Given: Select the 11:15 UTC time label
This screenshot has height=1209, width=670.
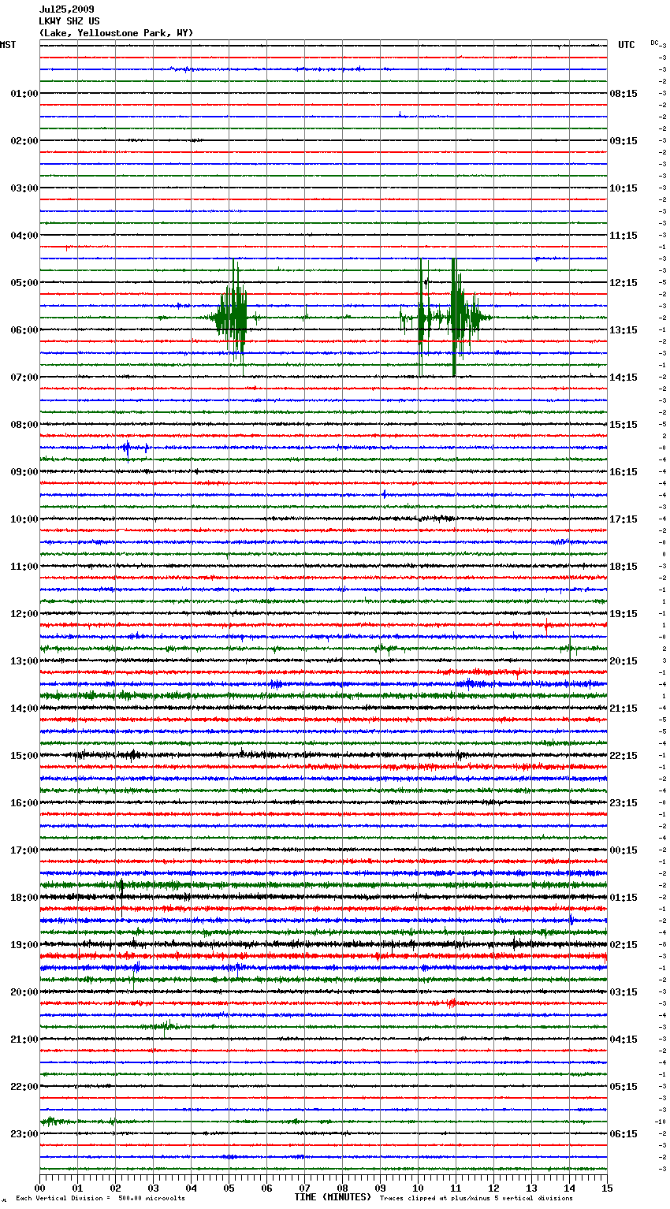Looking at the screenshot, I should pos(623,236).
